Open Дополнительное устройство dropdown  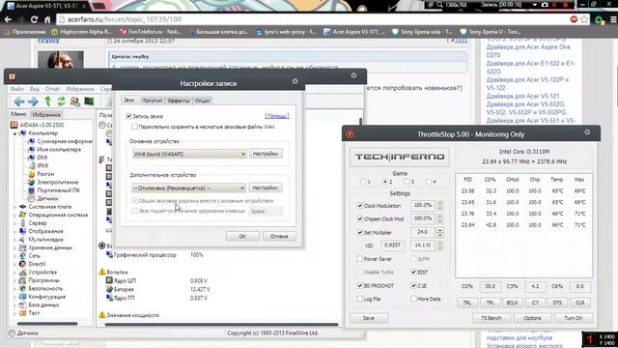pyautogui.click(x=189, y=188)
